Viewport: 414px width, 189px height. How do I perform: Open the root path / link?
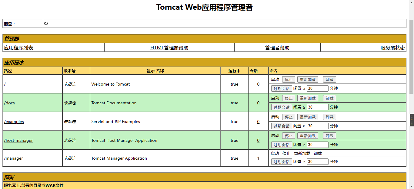tap(5, 84)
